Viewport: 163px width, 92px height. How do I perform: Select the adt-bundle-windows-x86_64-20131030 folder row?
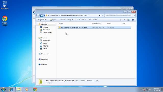95,27
